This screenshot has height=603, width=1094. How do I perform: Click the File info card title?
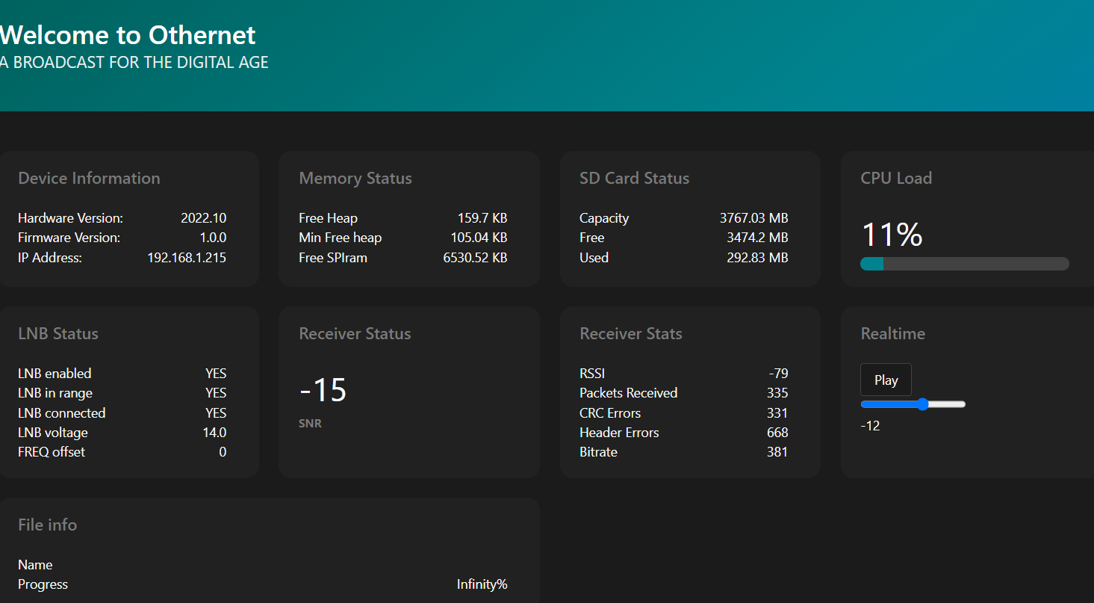[x=47, y=525]
